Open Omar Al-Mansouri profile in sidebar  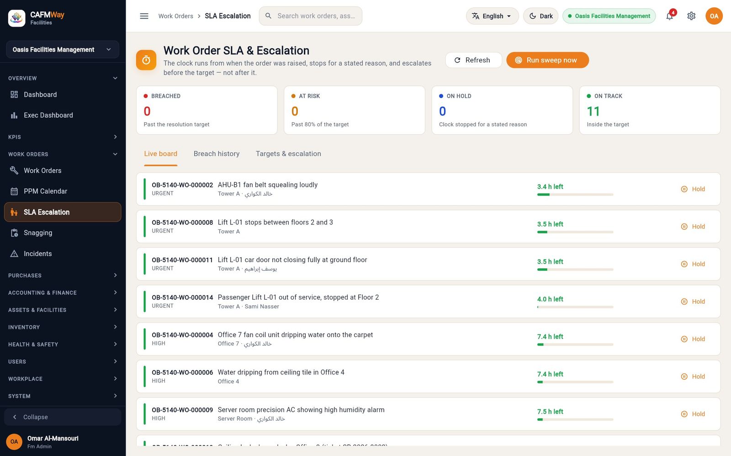[x=63, y=442]
